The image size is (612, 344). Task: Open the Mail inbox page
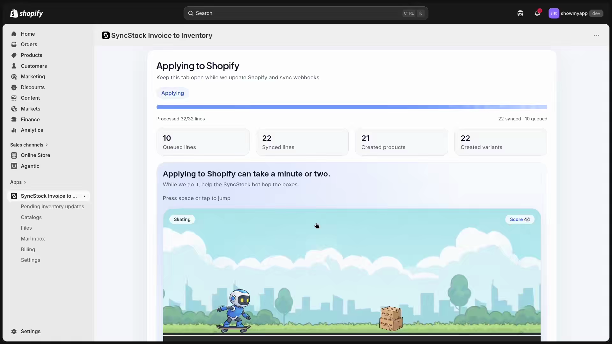(x=33, y=239)
